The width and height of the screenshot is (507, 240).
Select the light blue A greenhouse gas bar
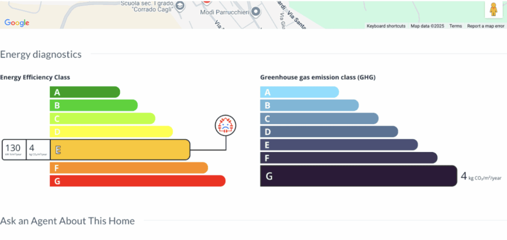(x=299, y=92)
